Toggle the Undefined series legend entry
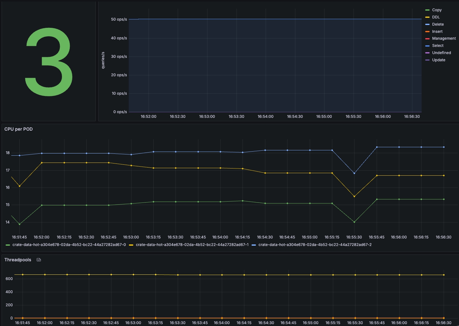459x326 pixels. 441,53
